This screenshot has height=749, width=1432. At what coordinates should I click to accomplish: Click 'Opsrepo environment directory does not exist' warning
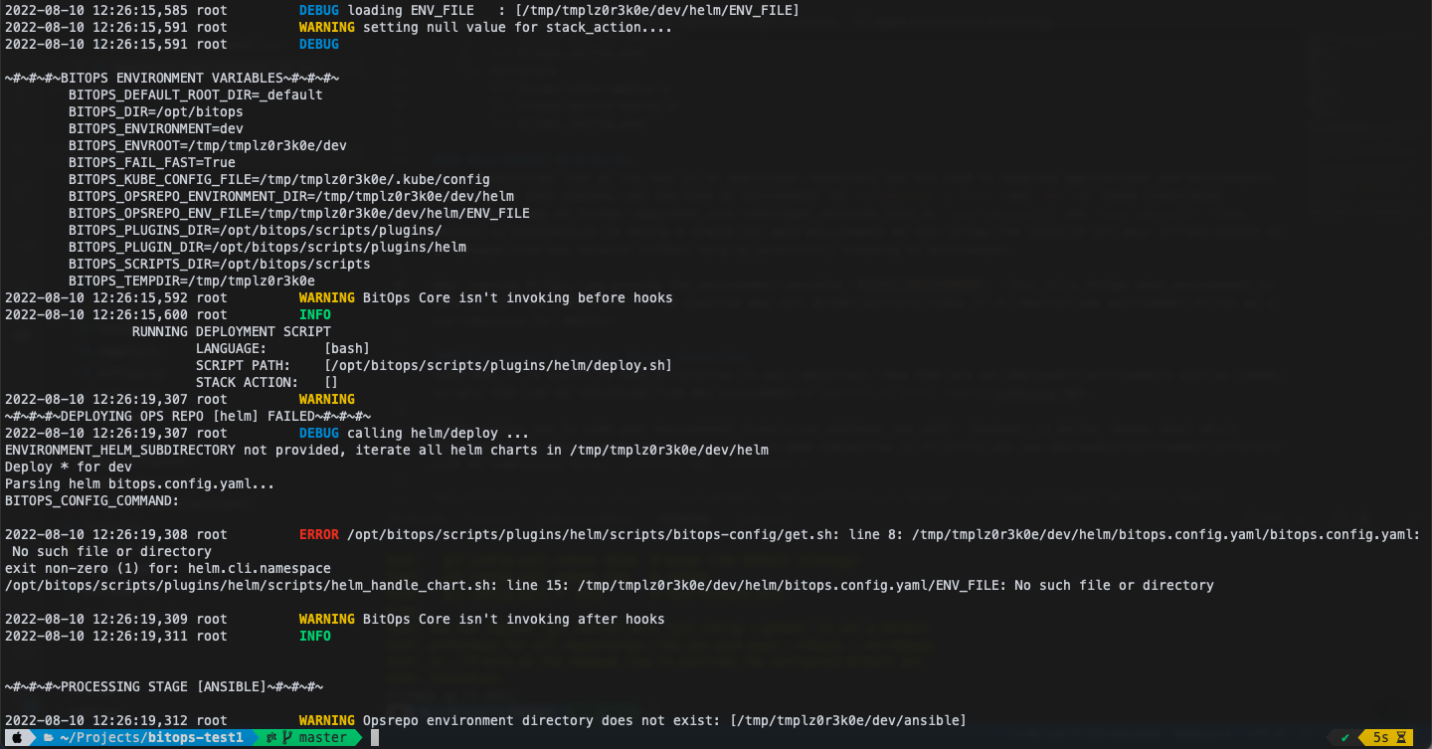tap(665, 720)
